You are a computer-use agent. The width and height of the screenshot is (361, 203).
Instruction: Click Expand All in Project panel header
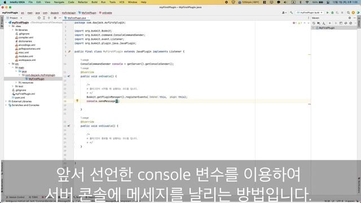click(x=44, y=17)
